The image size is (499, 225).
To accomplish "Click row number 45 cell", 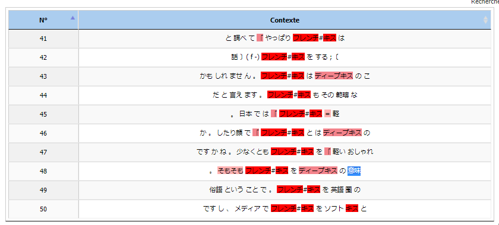I will tap(43, 114).
